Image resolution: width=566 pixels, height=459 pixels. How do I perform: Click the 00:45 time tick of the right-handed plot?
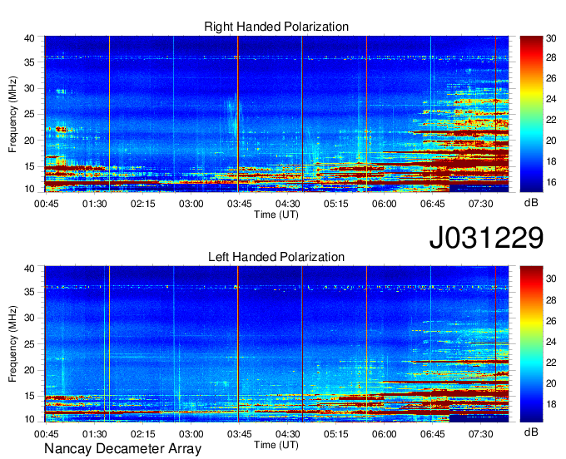pyautogui.click(x=47, y=204)
